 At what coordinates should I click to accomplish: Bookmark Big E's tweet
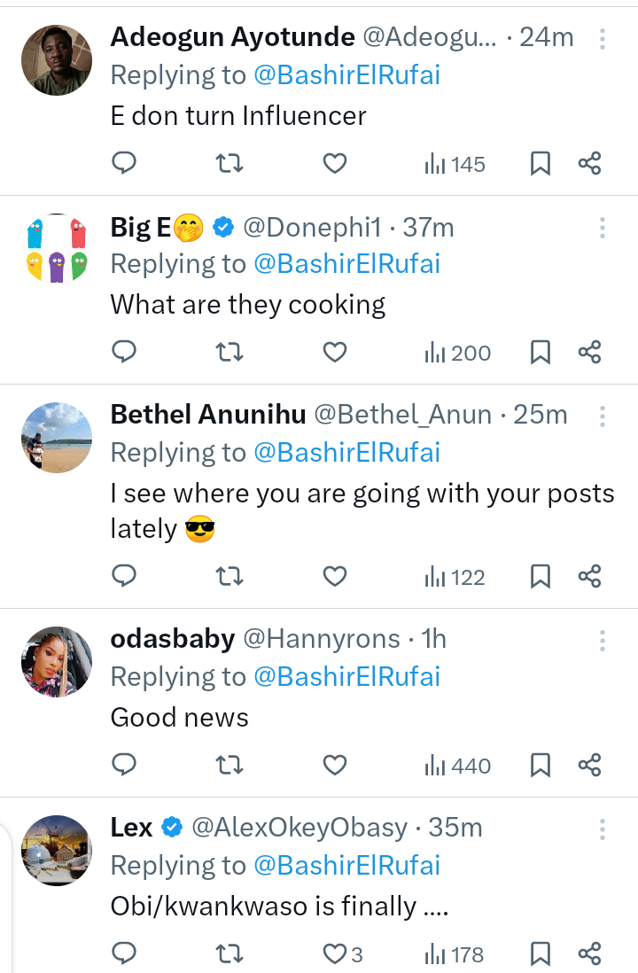click(x=541, y=353)
